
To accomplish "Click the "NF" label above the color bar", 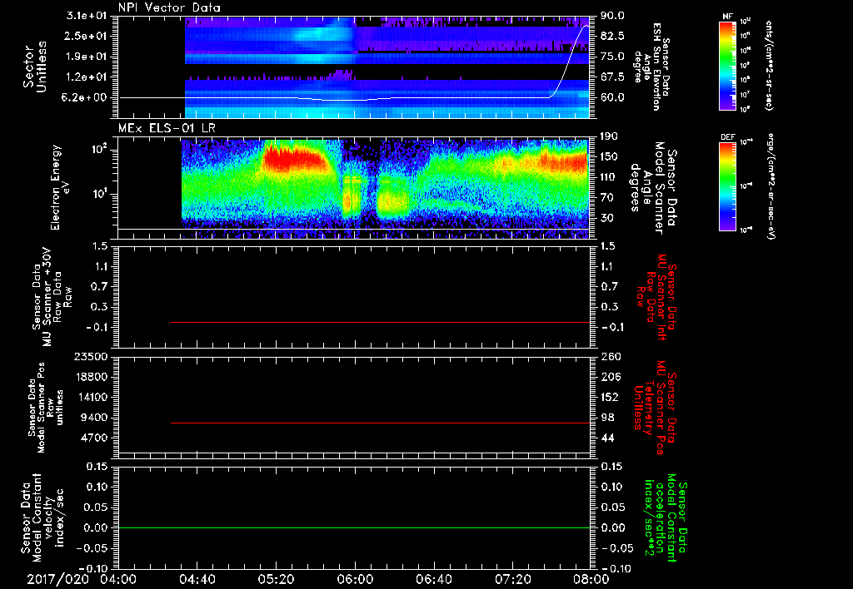I will pos(727,17).
